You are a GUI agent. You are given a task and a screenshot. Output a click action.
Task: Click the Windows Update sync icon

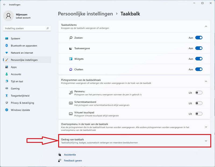tap(6, 110)
